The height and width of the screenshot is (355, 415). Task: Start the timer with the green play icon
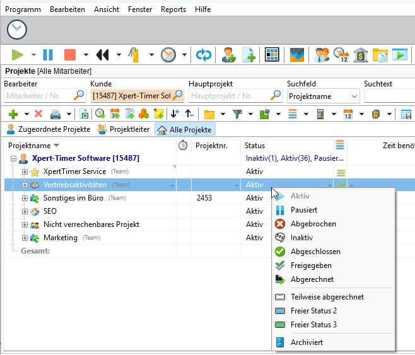coord(18,55)
